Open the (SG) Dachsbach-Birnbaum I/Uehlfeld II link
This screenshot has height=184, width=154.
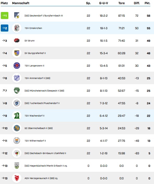[x=45, y=153]
